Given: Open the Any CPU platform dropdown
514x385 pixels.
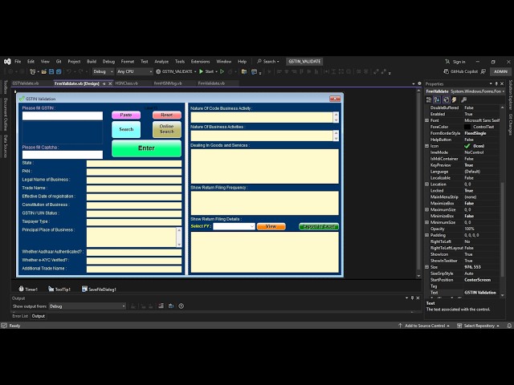Looking at the screenshot, I should coord(134,71).
